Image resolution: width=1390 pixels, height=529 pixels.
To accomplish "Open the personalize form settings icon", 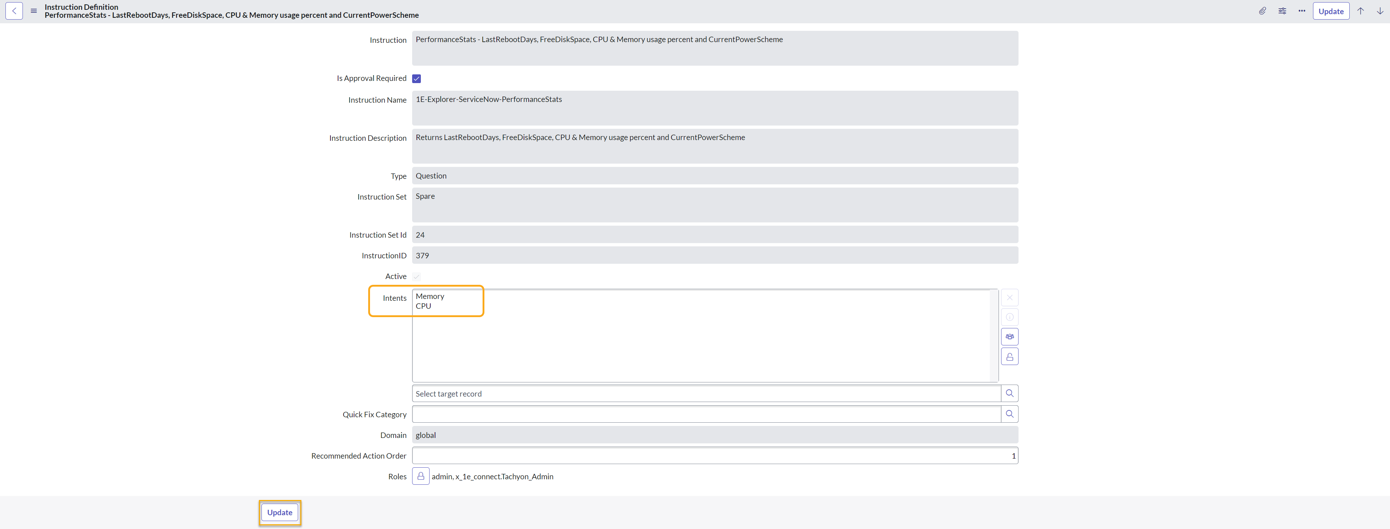I will click(1282, 11).
